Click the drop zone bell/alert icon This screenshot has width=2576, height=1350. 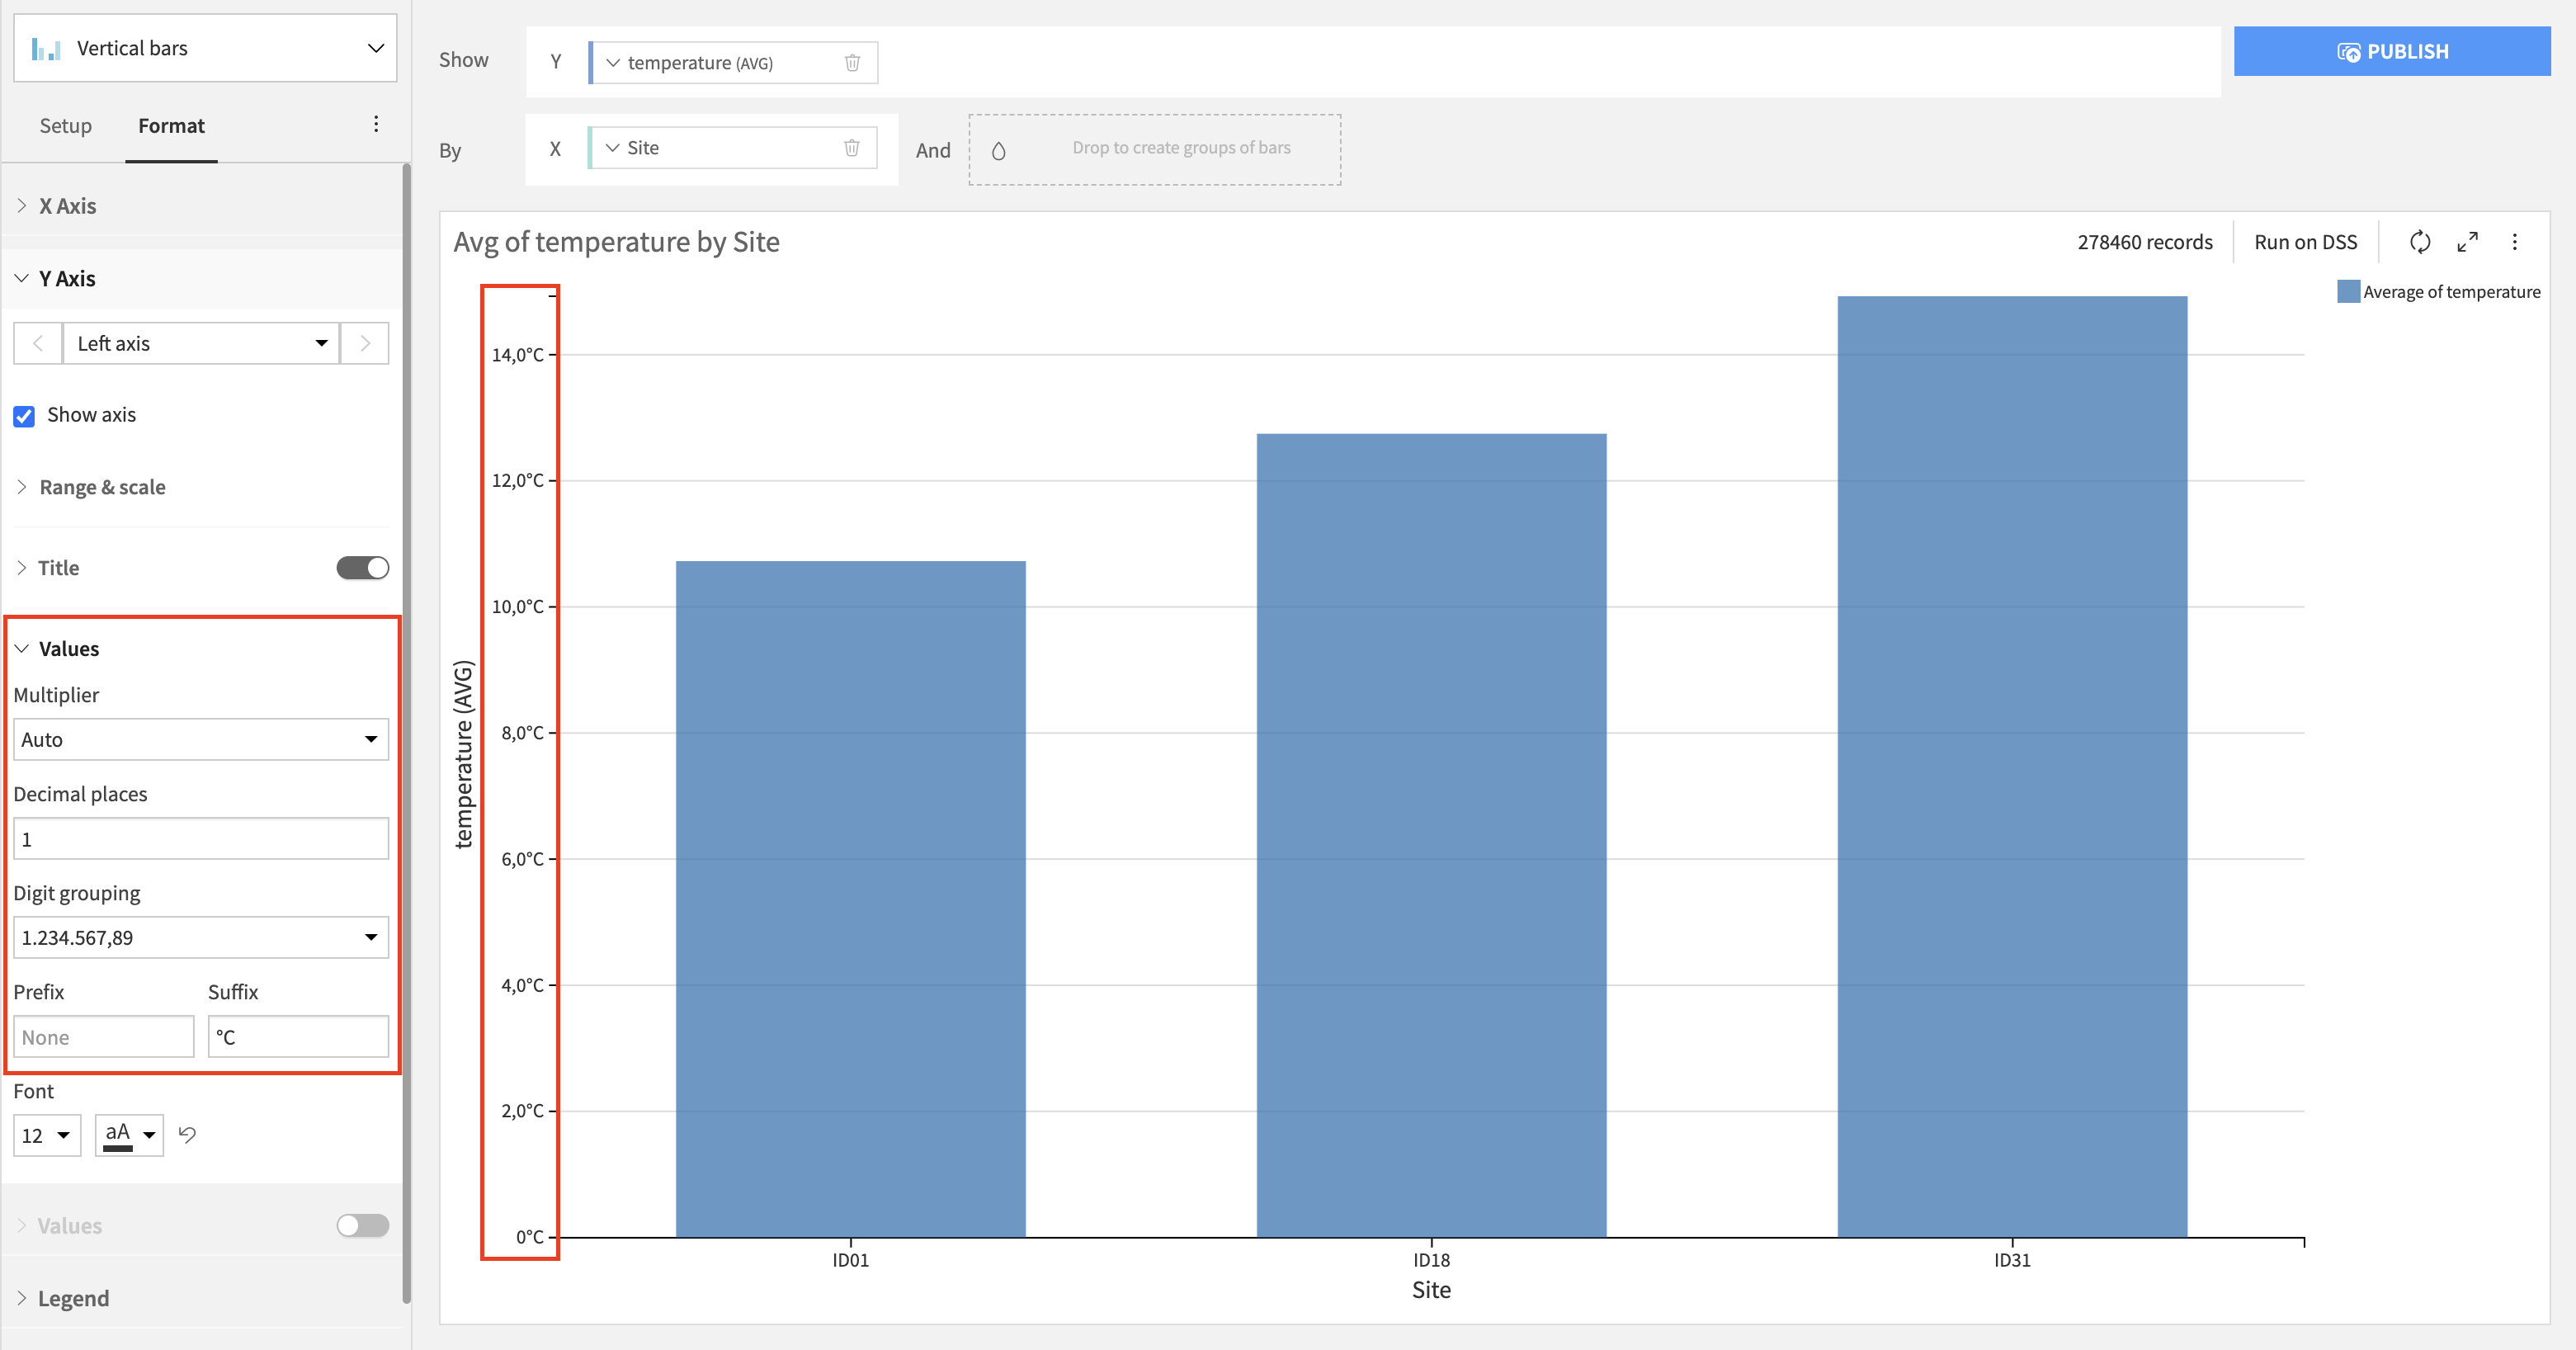tap(997, 149)
